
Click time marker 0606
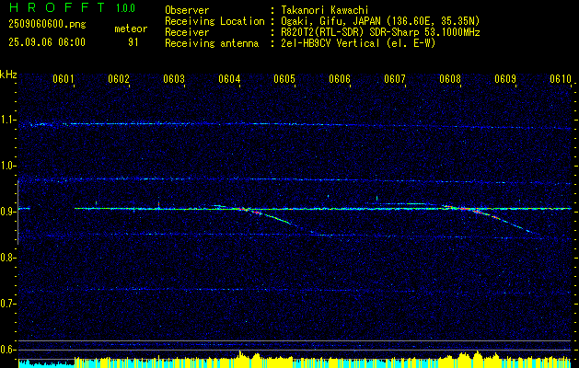point(340,79)
